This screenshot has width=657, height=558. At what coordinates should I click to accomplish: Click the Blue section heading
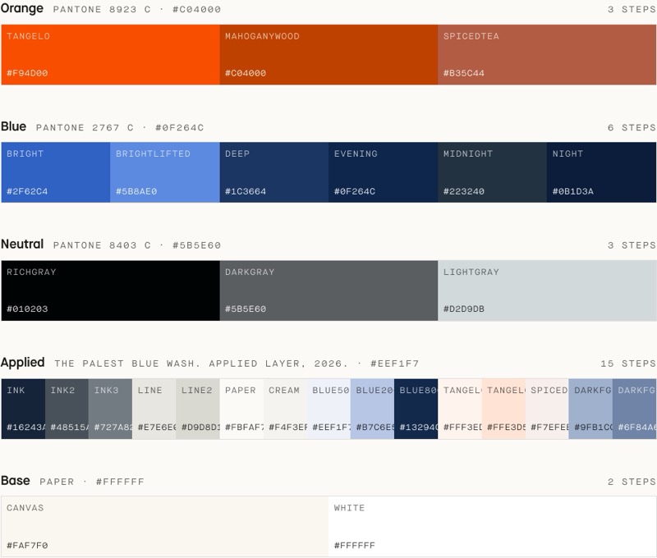point(13,126)
